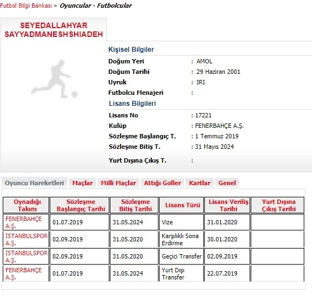Image resolution: width=312 pixels, height=296 pixels.
Task: Click the license number 17221
Action: (x=203, y=115)
